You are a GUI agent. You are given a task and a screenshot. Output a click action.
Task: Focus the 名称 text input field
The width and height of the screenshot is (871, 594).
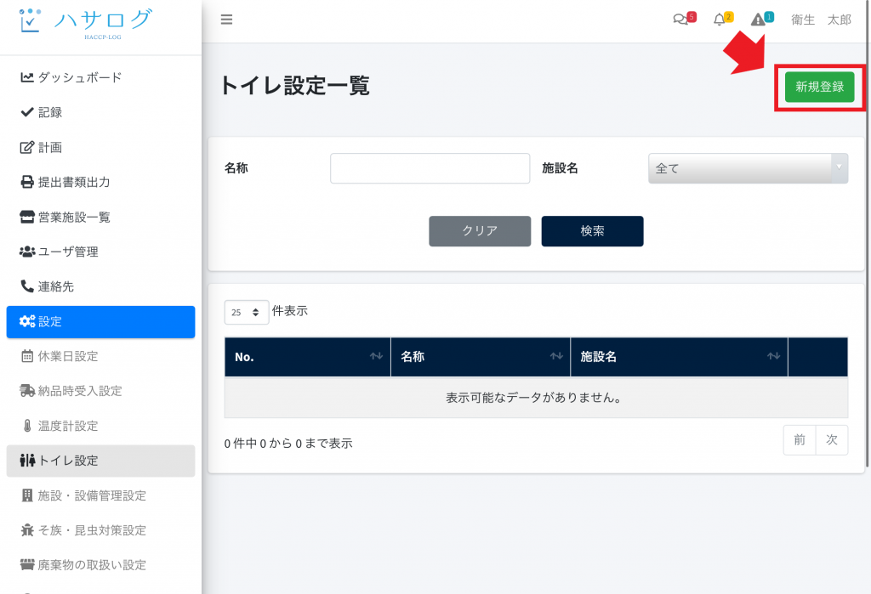click(430, 168)
